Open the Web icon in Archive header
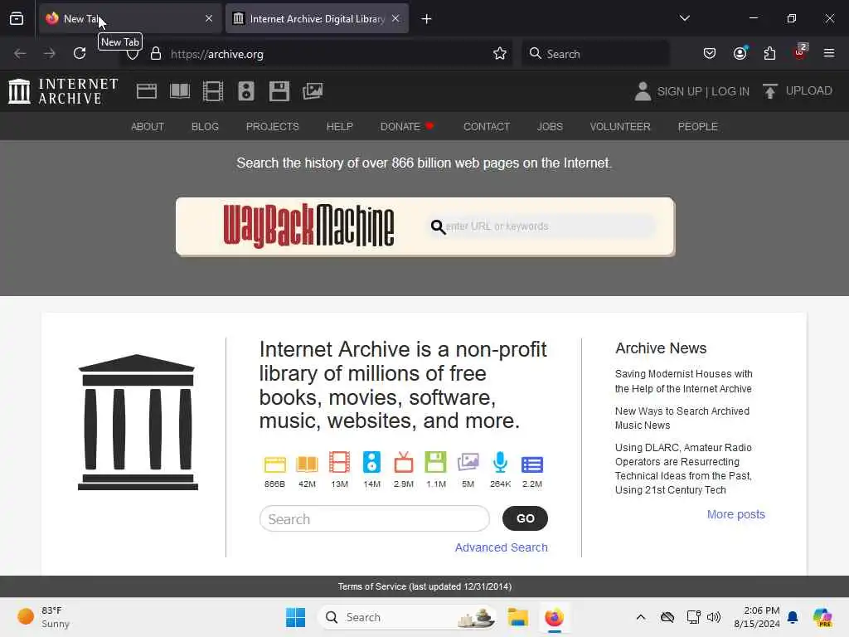Image resolution: width=849 pixels, height=637 pixels. pos(147,91)
